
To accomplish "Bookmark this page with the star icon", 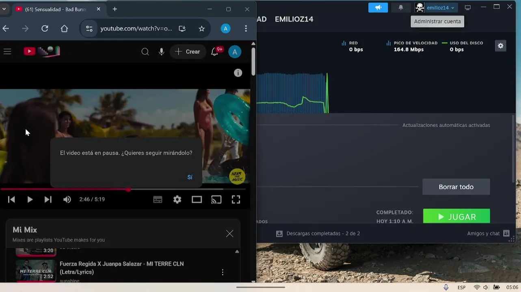I will (201, 28).
